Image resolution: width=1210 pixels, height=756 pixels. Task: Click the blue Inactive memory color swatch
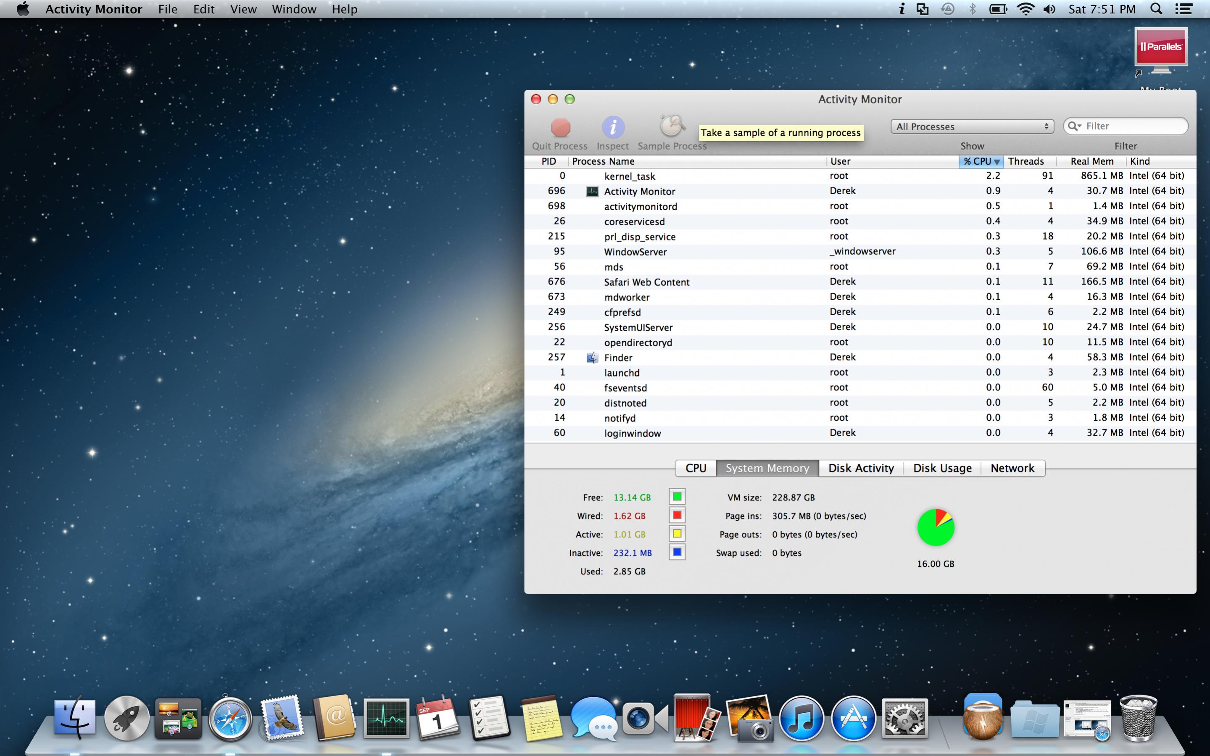click(x=677, y=553)
